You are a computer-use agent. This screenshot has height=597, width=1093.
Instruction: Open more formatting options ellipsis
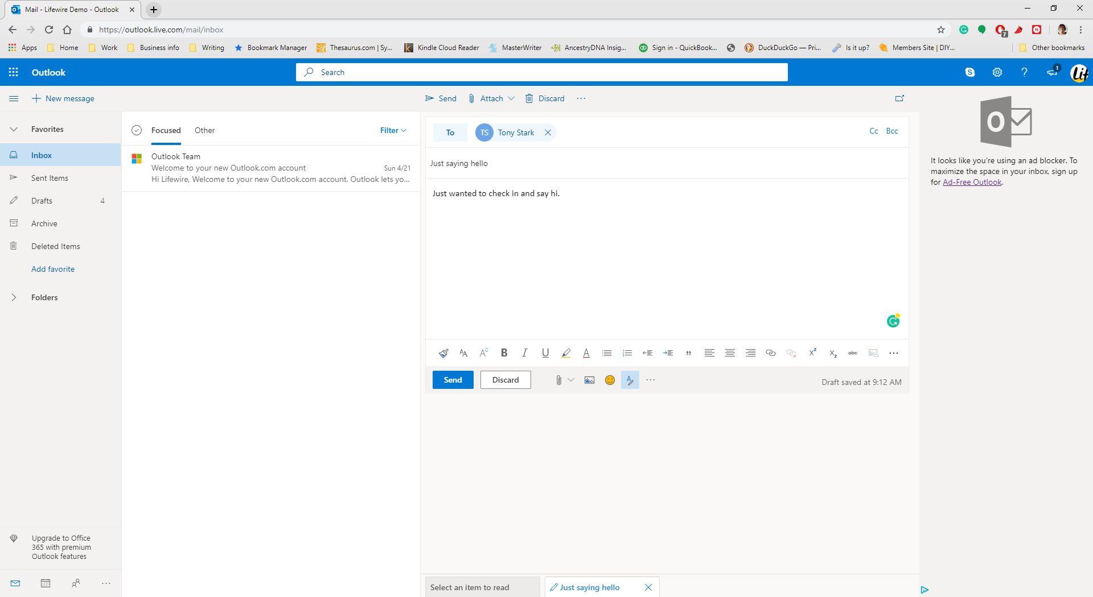[894, 353]
